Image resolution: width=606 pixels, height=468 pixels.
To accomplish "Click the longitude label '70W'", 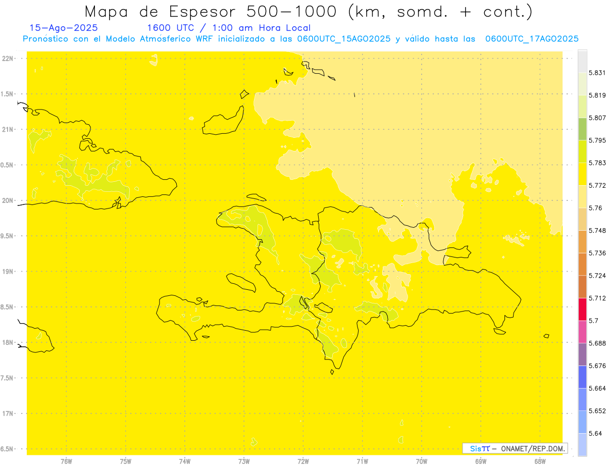I will [x=422, y=461].
